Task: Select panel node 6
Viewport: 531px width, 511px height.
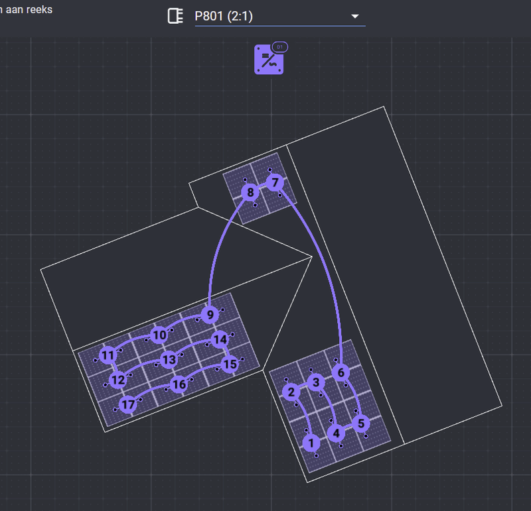Action: pyautogui.click(x=341, y=372)
